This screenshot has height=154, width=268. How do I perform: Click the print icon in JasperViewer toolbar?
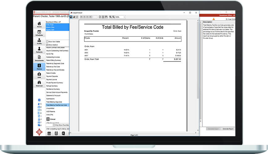(x=74, y=17)
